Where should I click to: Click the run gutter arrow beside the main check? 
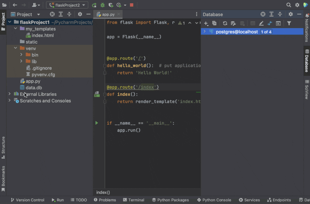click(97, 123)
